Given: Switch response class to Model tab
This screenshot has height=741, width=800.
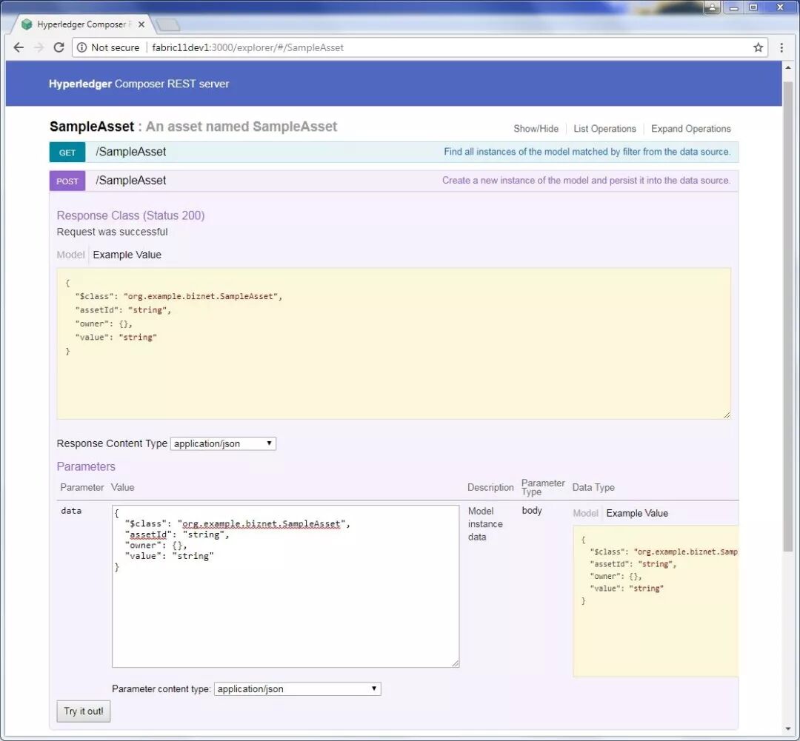Looking at the screenshot, I should pyautogui.click(x=71, y=255).
